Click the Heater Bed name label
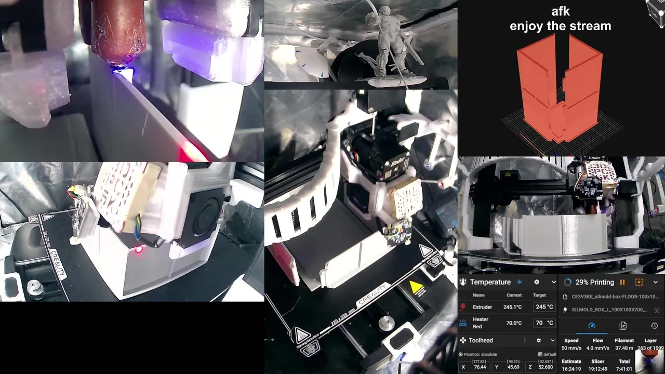 click(481, 323)
